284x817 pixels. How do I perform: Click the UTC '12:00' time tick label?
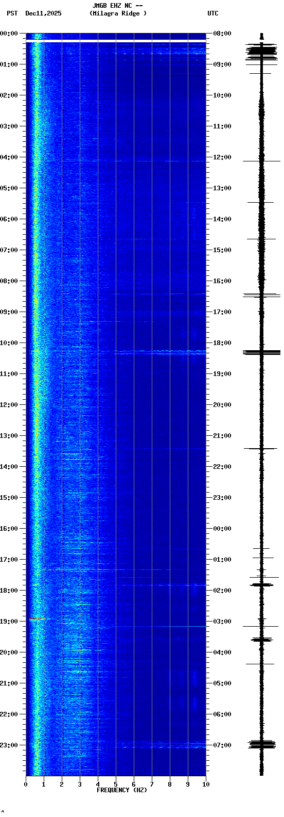coord(222,157)
